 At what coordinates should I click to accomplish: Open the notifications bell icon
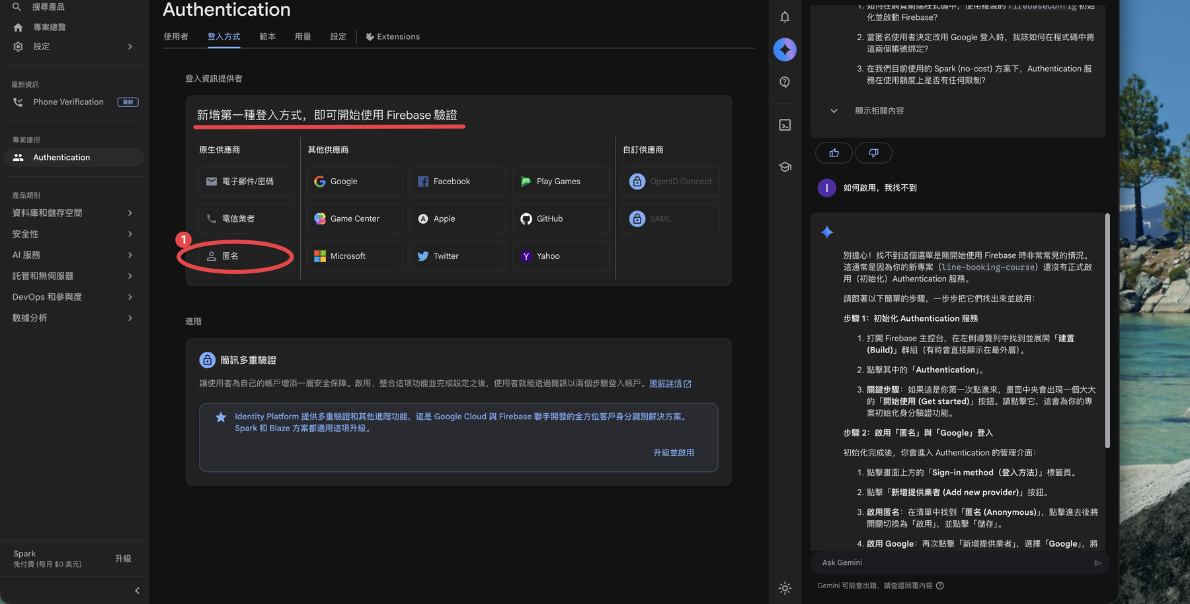click(785, 17)
